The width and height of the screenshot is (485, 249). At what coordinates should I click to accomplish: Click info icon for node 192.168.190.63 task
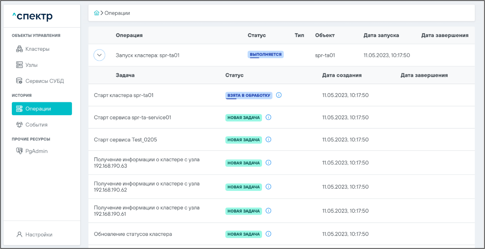pyautogui.click(x=268, y=163)
